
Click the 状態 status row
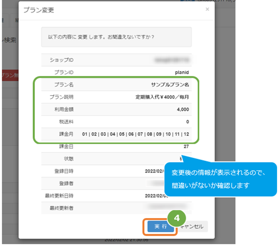pos(116,159)
